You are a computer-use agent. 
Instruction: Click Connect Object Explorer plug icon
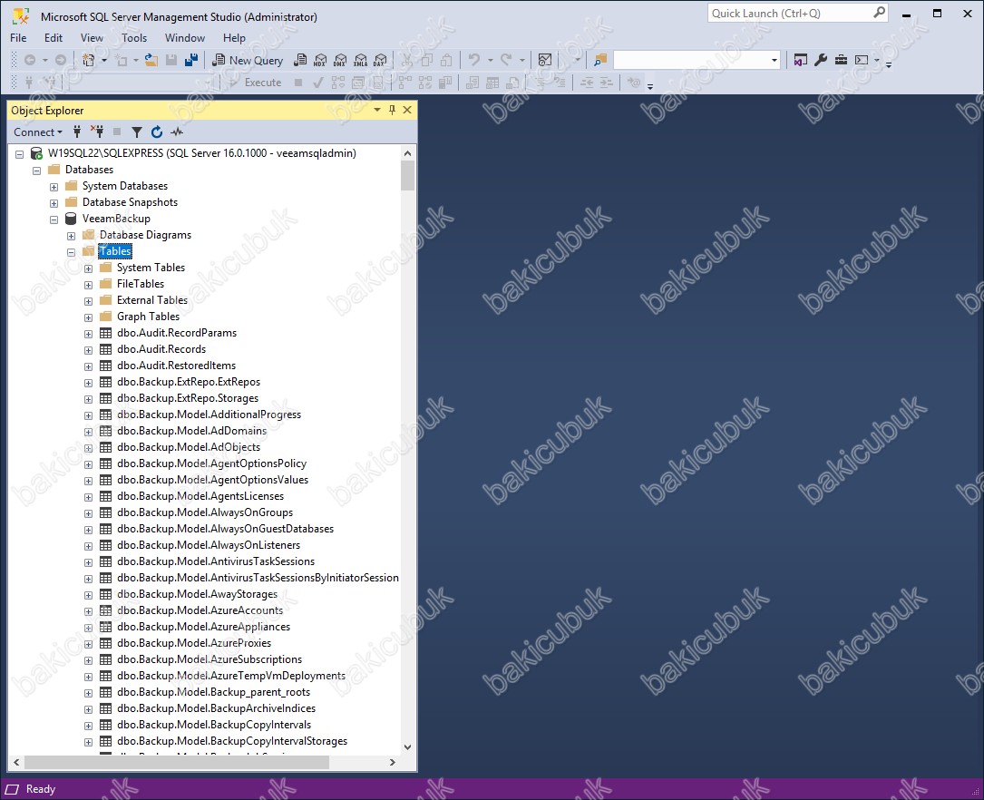point(77,132)
